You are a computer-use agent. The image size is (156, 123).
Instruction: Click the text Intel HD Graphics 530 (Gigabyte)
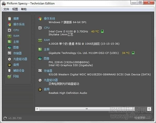pyautogui.click(x=71, y=65)
